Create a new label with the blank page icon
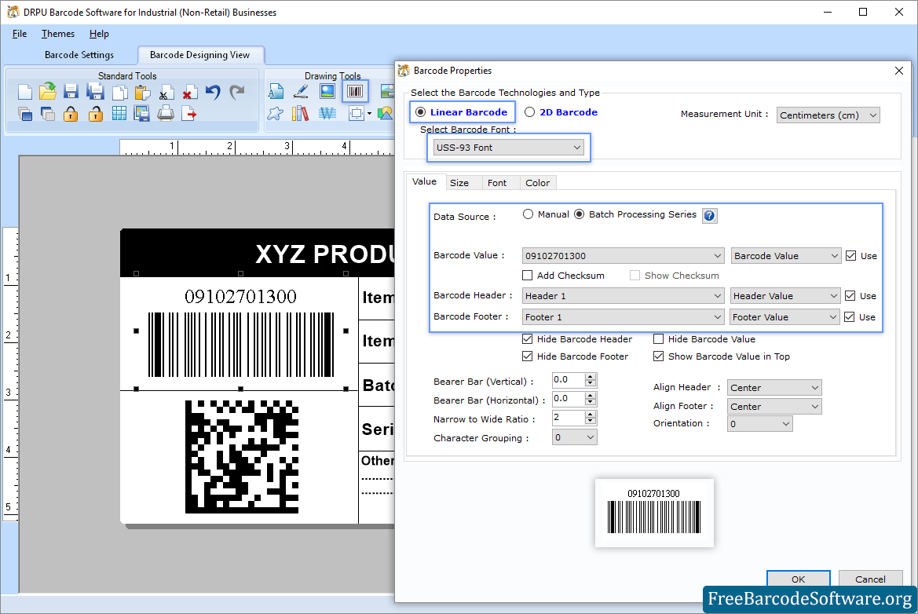 click(x=24, y=92)
